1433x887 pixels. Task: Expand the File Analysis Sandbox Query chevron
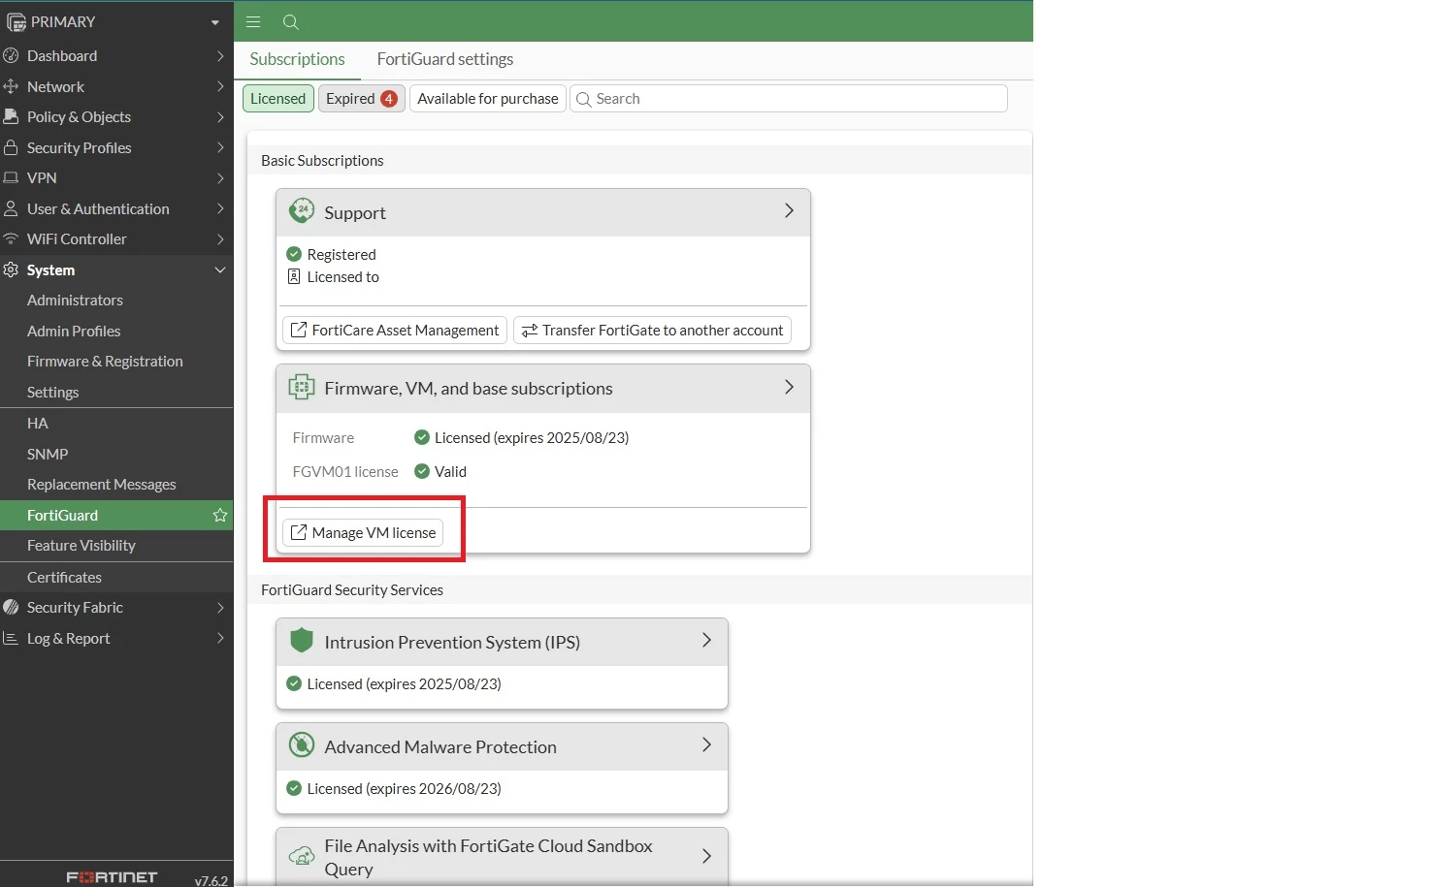point(706,856)
